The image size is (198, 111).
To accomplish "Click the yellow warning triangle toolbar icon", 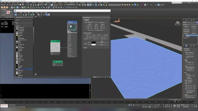I will point(106,5).
